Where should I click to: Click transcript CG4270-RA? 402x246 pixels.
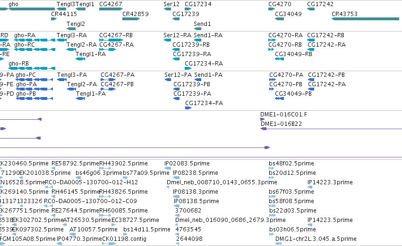[286, 35]
